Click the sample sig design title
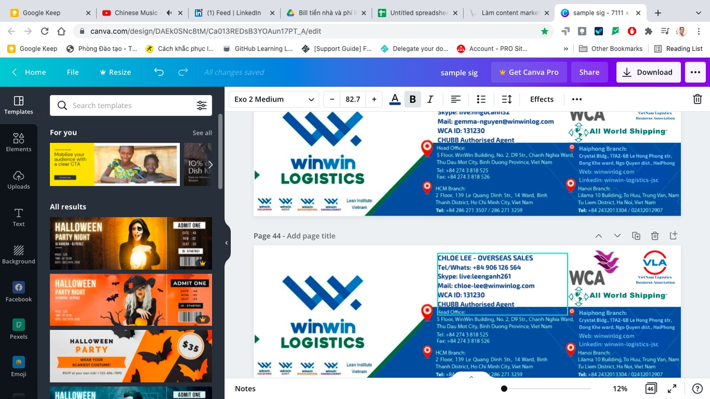The width and height of the screenshot is (710, 399). click(459, 73)
